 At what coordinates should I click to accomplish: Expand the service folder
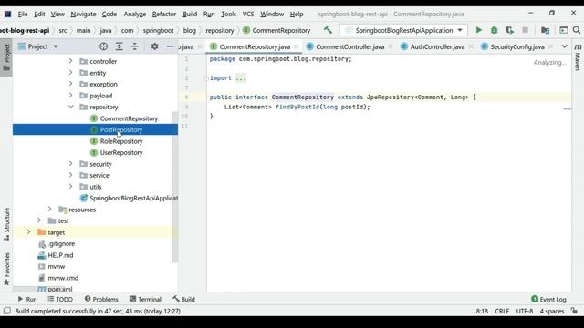click(71, 175)
